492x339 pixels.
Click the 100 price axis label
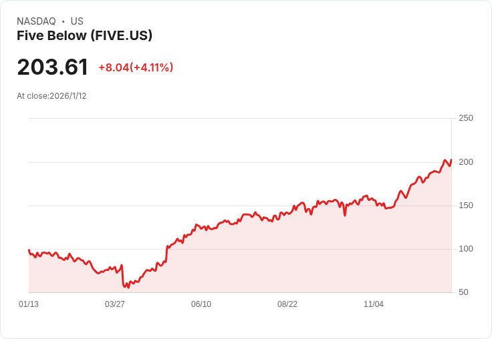click(x=466, y=249)
